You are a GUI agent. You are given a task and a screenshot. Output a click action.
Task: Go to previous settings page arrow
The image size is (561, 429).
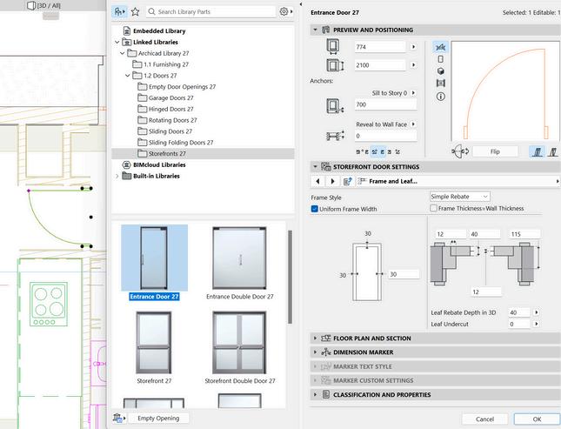[317, 181]
